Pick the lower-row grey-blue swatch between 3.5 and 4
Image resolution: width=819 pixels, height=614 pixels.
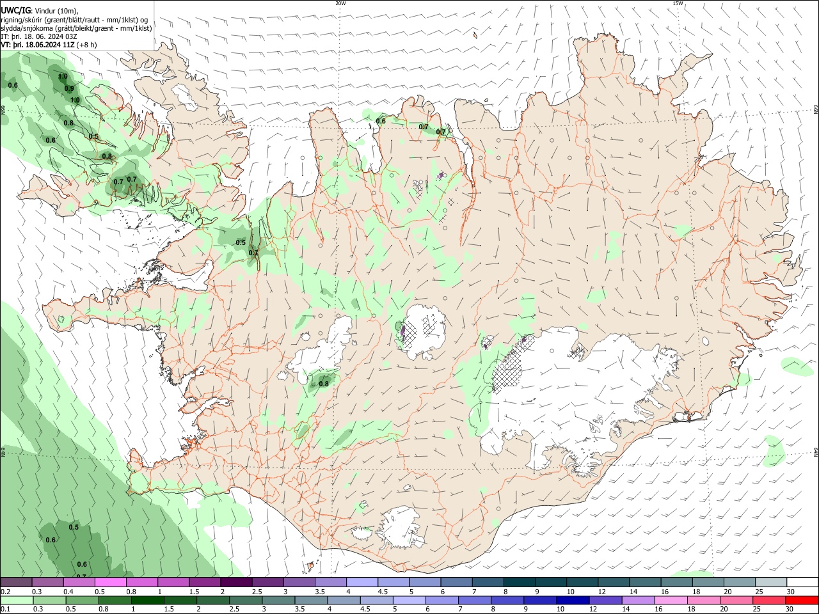311,600
